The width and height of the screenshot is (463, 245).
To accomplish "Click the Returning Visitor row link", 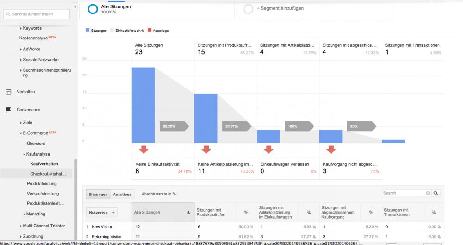I will tap(106, 237).
